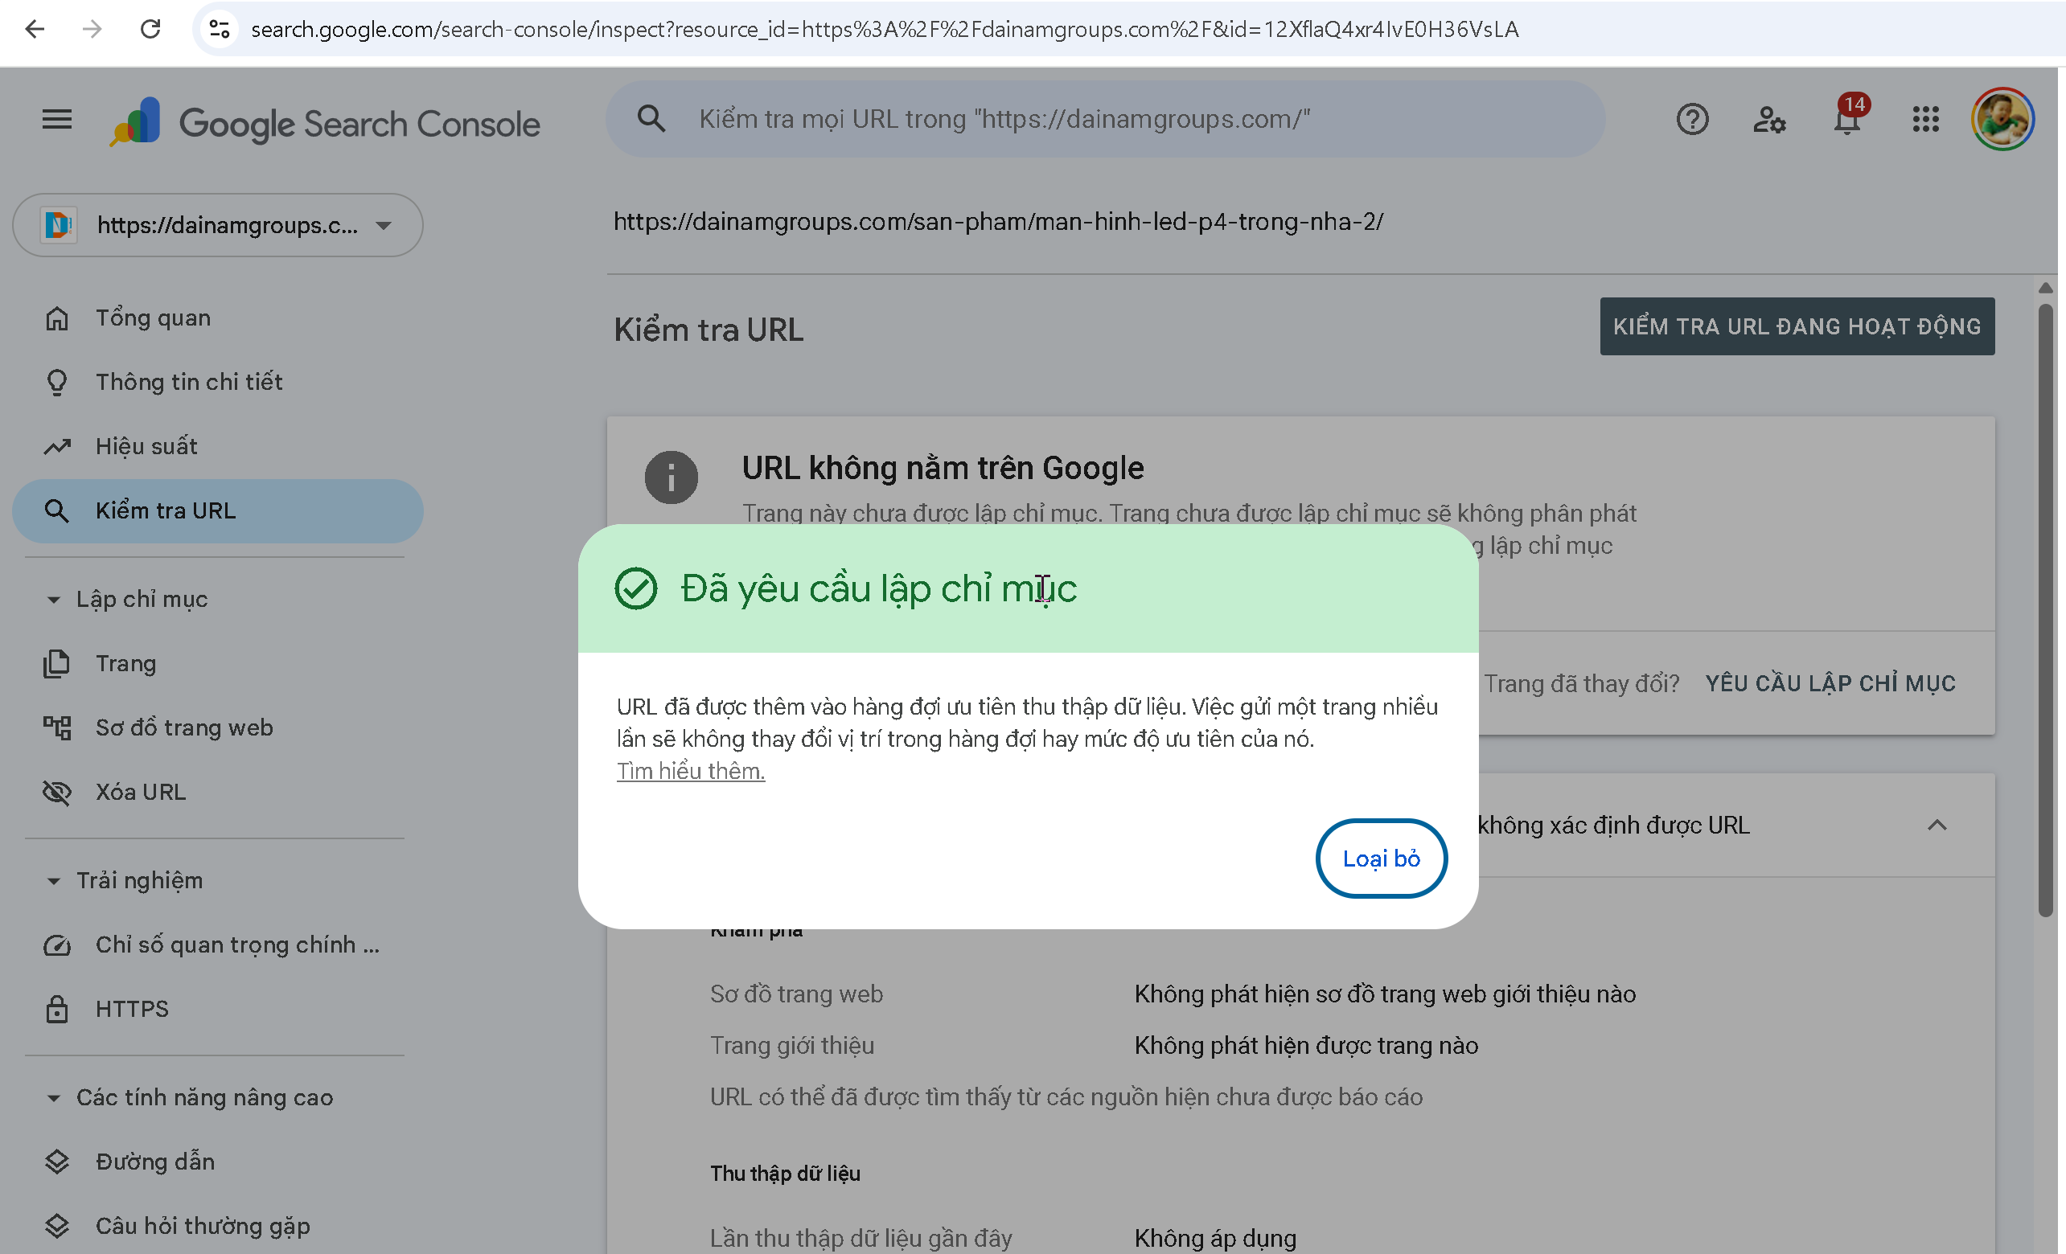The image size is (2066, 1254).
Task: Click the results panel vertical scrollbar thumb
Action: (x=2045, y=610)
